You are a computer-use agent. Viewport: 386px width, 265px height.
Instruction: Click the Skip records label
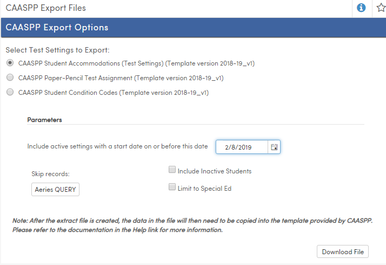(50, 174)
